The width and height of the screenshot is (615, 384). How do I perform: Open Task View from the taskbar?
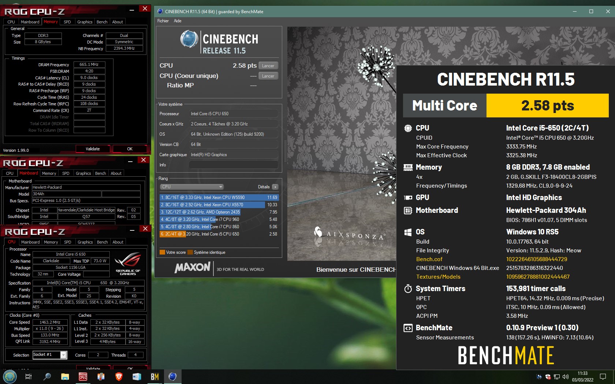28,377
